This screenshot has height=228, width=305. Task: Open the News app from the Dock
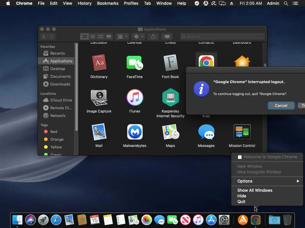(185, 220)
